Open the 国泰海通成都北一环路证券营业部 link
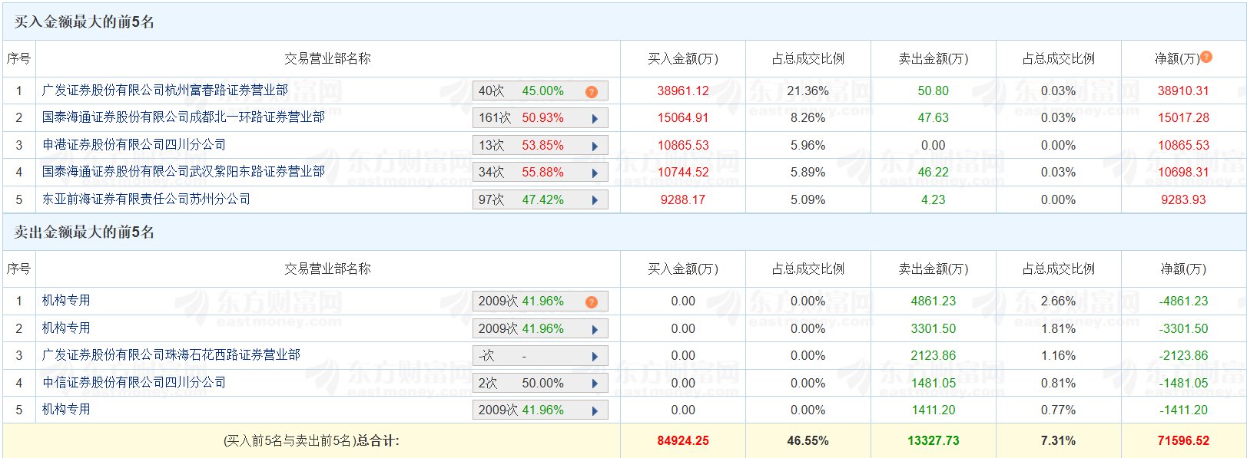This screenshot has height=458, width=1247. pos(183,117)
